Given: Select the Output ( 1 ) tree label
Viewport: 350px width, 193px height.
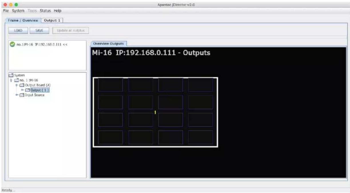Looking at the screenshot, I should point(40,90).
